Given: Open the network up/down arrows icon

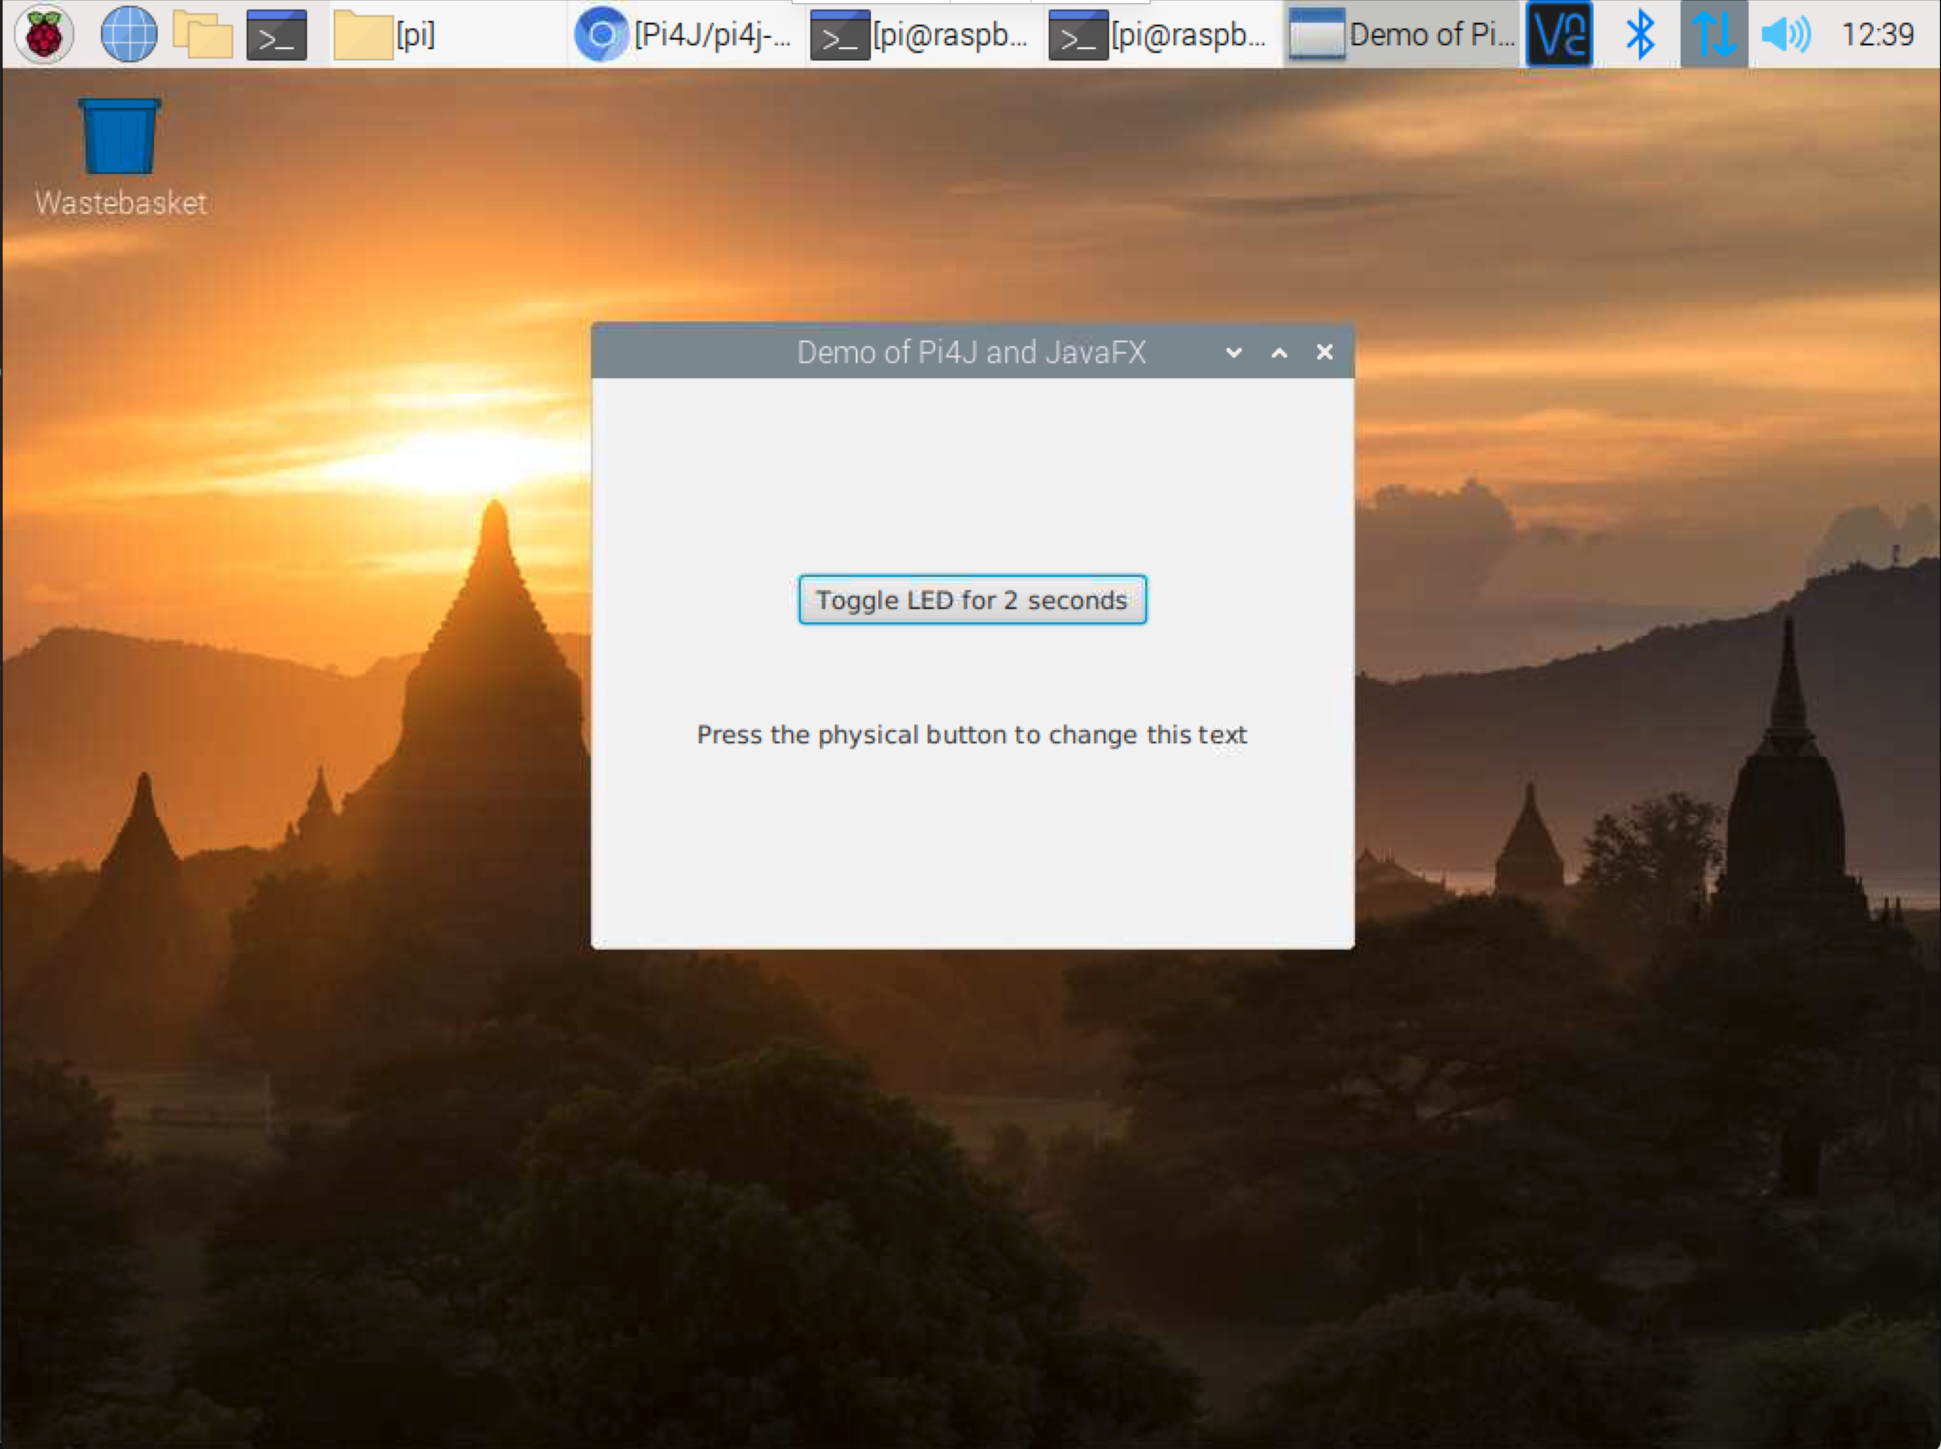Looking at the screenshot, I should click(1713, 35).
